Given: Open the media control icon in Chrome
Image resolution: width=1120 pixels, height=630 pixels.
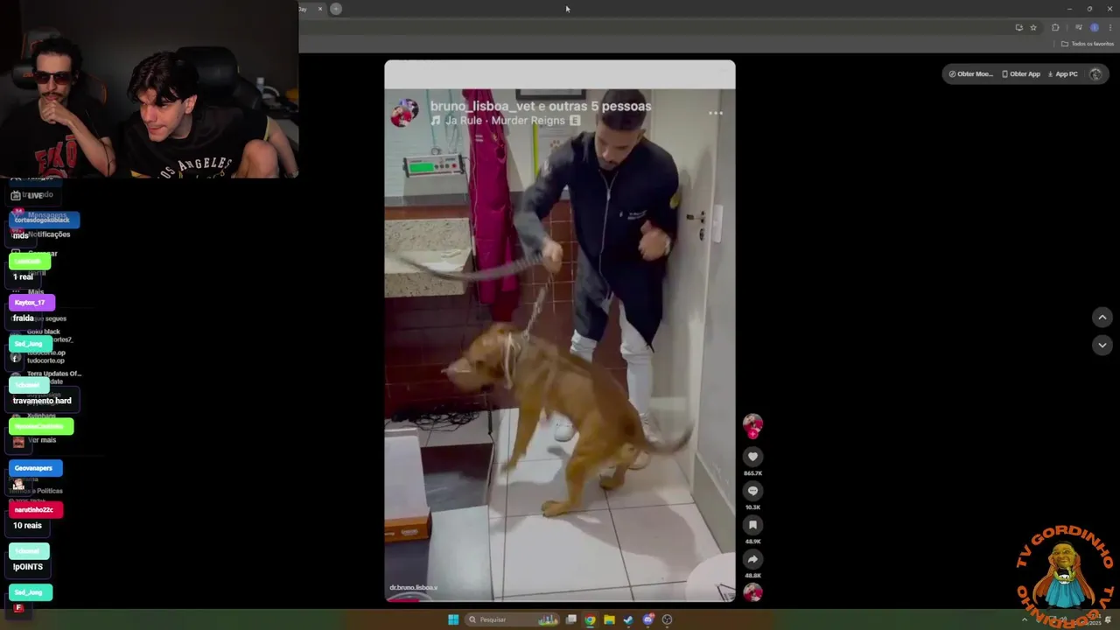Looking at the screenshot, I should click(1079, 28).
